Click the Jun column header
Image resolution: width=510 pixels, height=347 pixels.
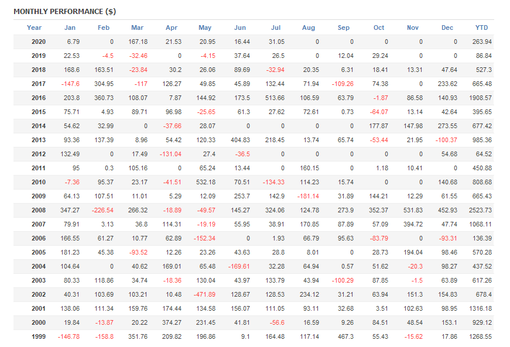point(240,28)
